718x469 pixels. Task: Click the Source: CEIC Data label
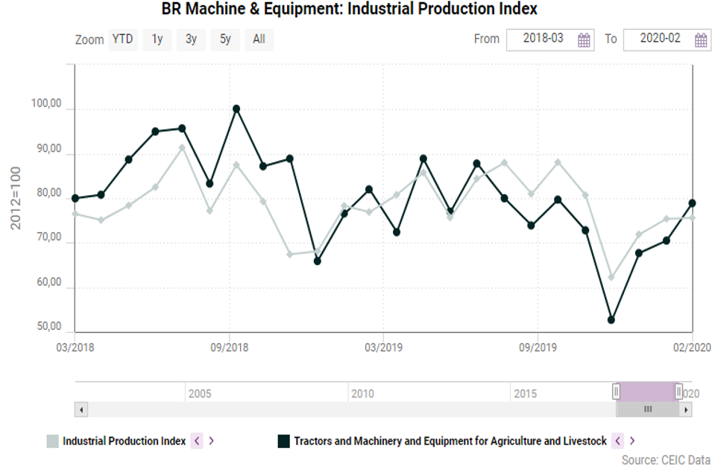pos(666,460)
